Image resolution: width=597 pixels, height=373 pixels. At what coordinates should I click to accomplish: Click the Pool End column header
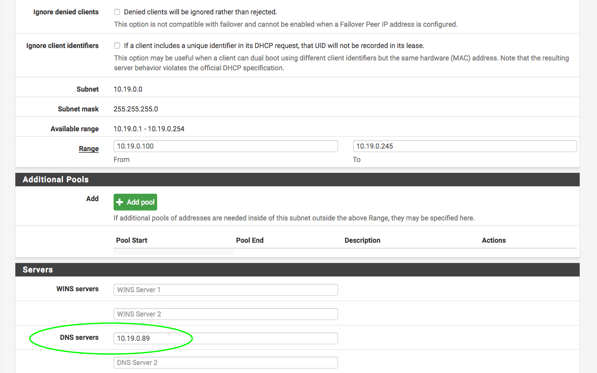[249, 240]
